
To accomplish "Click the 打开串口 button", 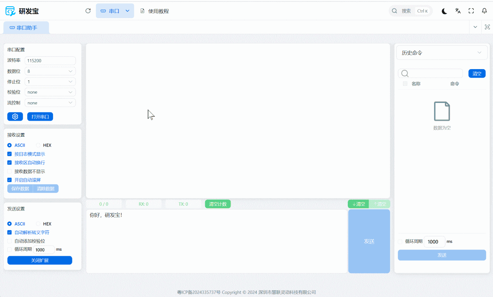I will [x=40, y=117].
